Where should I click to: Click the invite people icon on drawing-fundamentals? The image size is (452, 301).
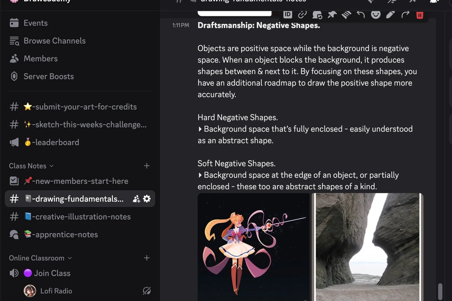[x=136, y=199]
